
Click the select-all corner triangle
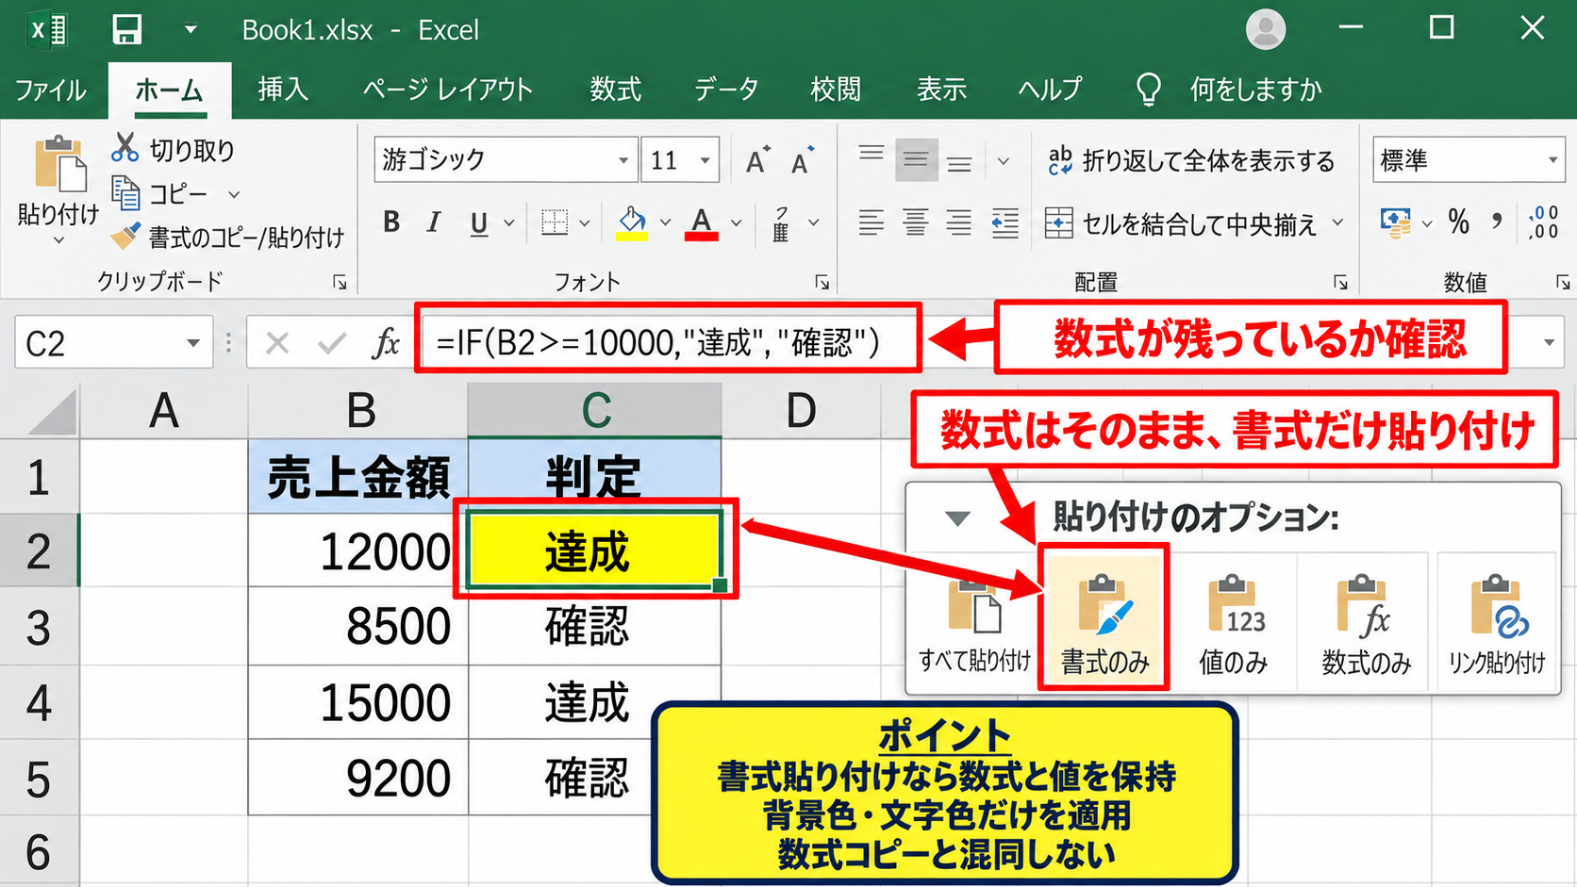pos(52,411)
